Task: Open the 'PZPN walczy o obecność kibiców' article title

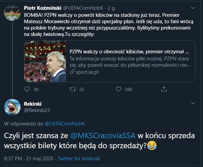Action: pos(129,52)
